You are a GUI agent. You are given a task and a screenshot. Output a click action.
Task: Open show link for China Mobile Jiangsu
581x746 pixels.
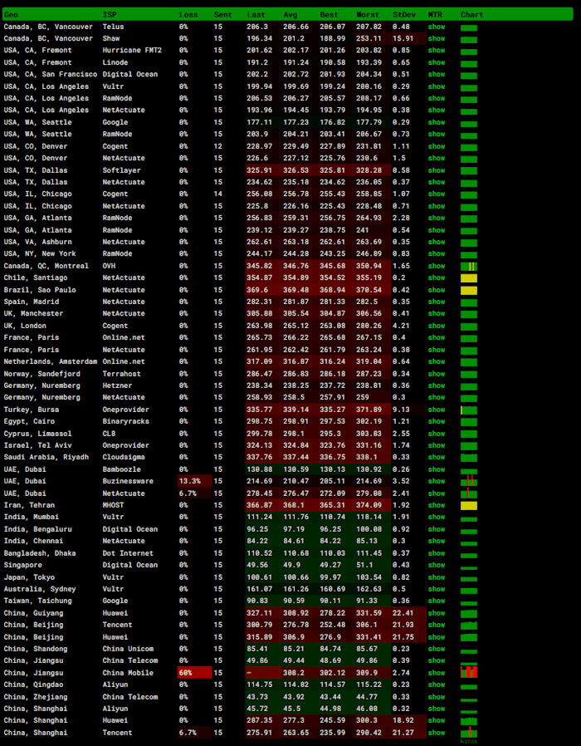pyautogui.click(x=436, y=673)
